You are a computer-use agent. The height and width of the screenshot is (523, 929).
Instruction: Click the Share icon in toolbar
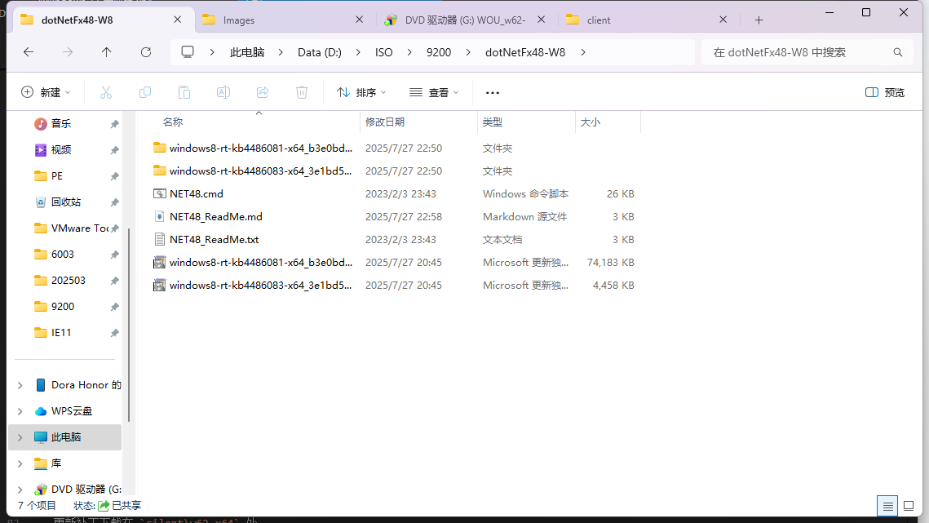point(263,92)
